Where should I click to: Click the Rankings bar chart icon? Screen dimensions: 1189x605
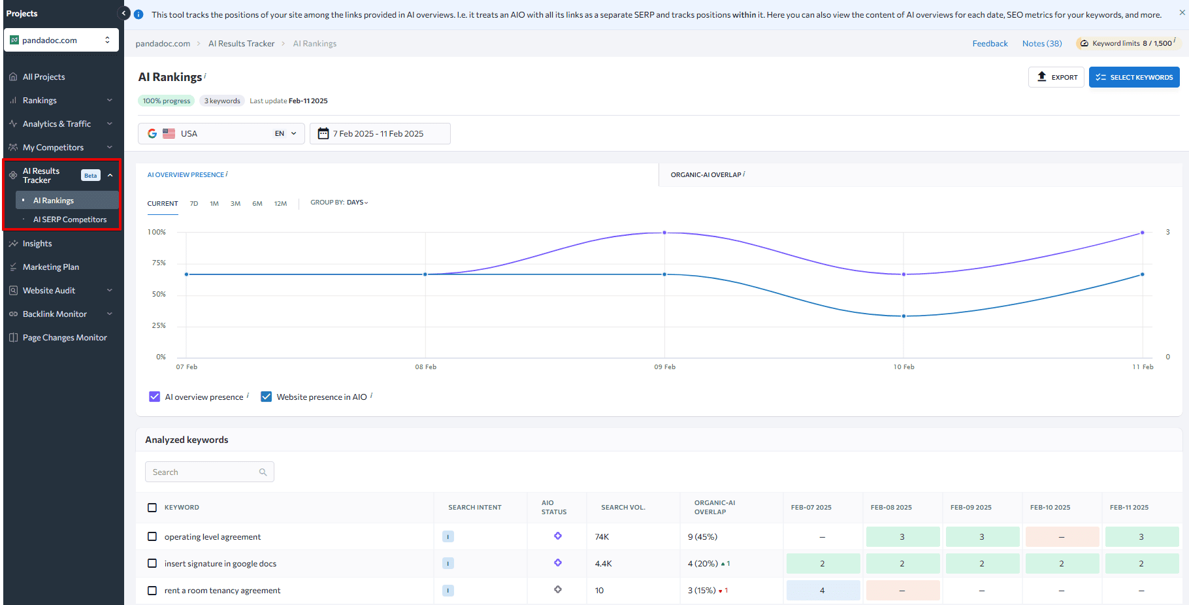click(x=13, y=101)
